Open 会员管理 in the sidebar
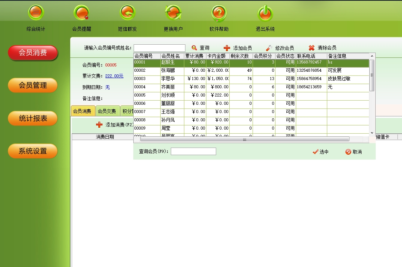 click(33, 86)
